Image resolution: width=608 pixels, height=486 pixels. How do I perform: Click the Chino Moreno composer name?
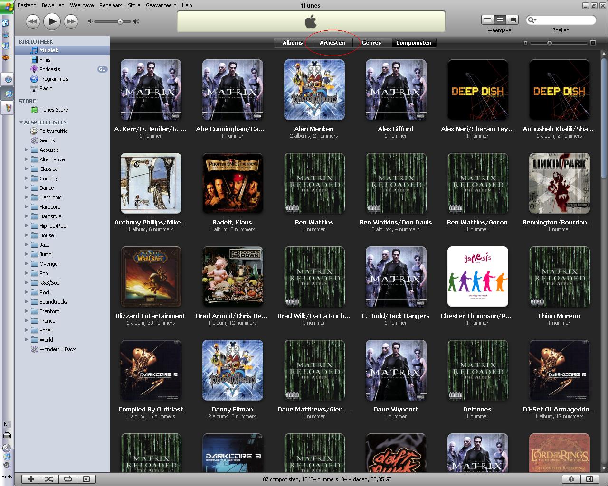click(559, 316)
